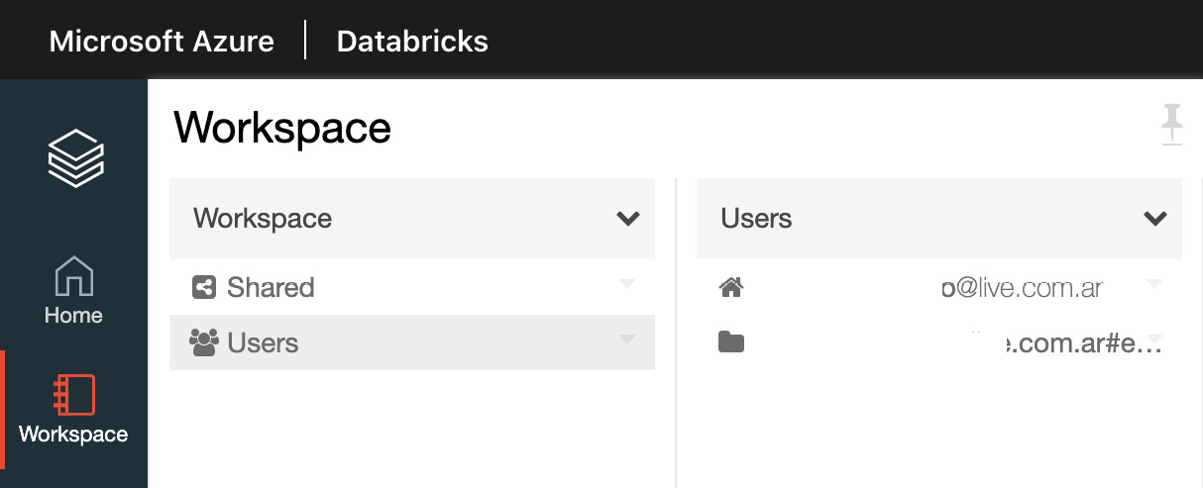
Task: Click the Databricks header link
Action: pyautogui.click(x=412, y=42)
